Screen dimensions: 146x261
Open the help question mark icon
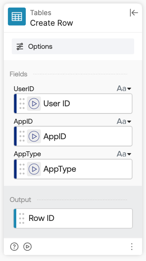[x=14, y=247]
